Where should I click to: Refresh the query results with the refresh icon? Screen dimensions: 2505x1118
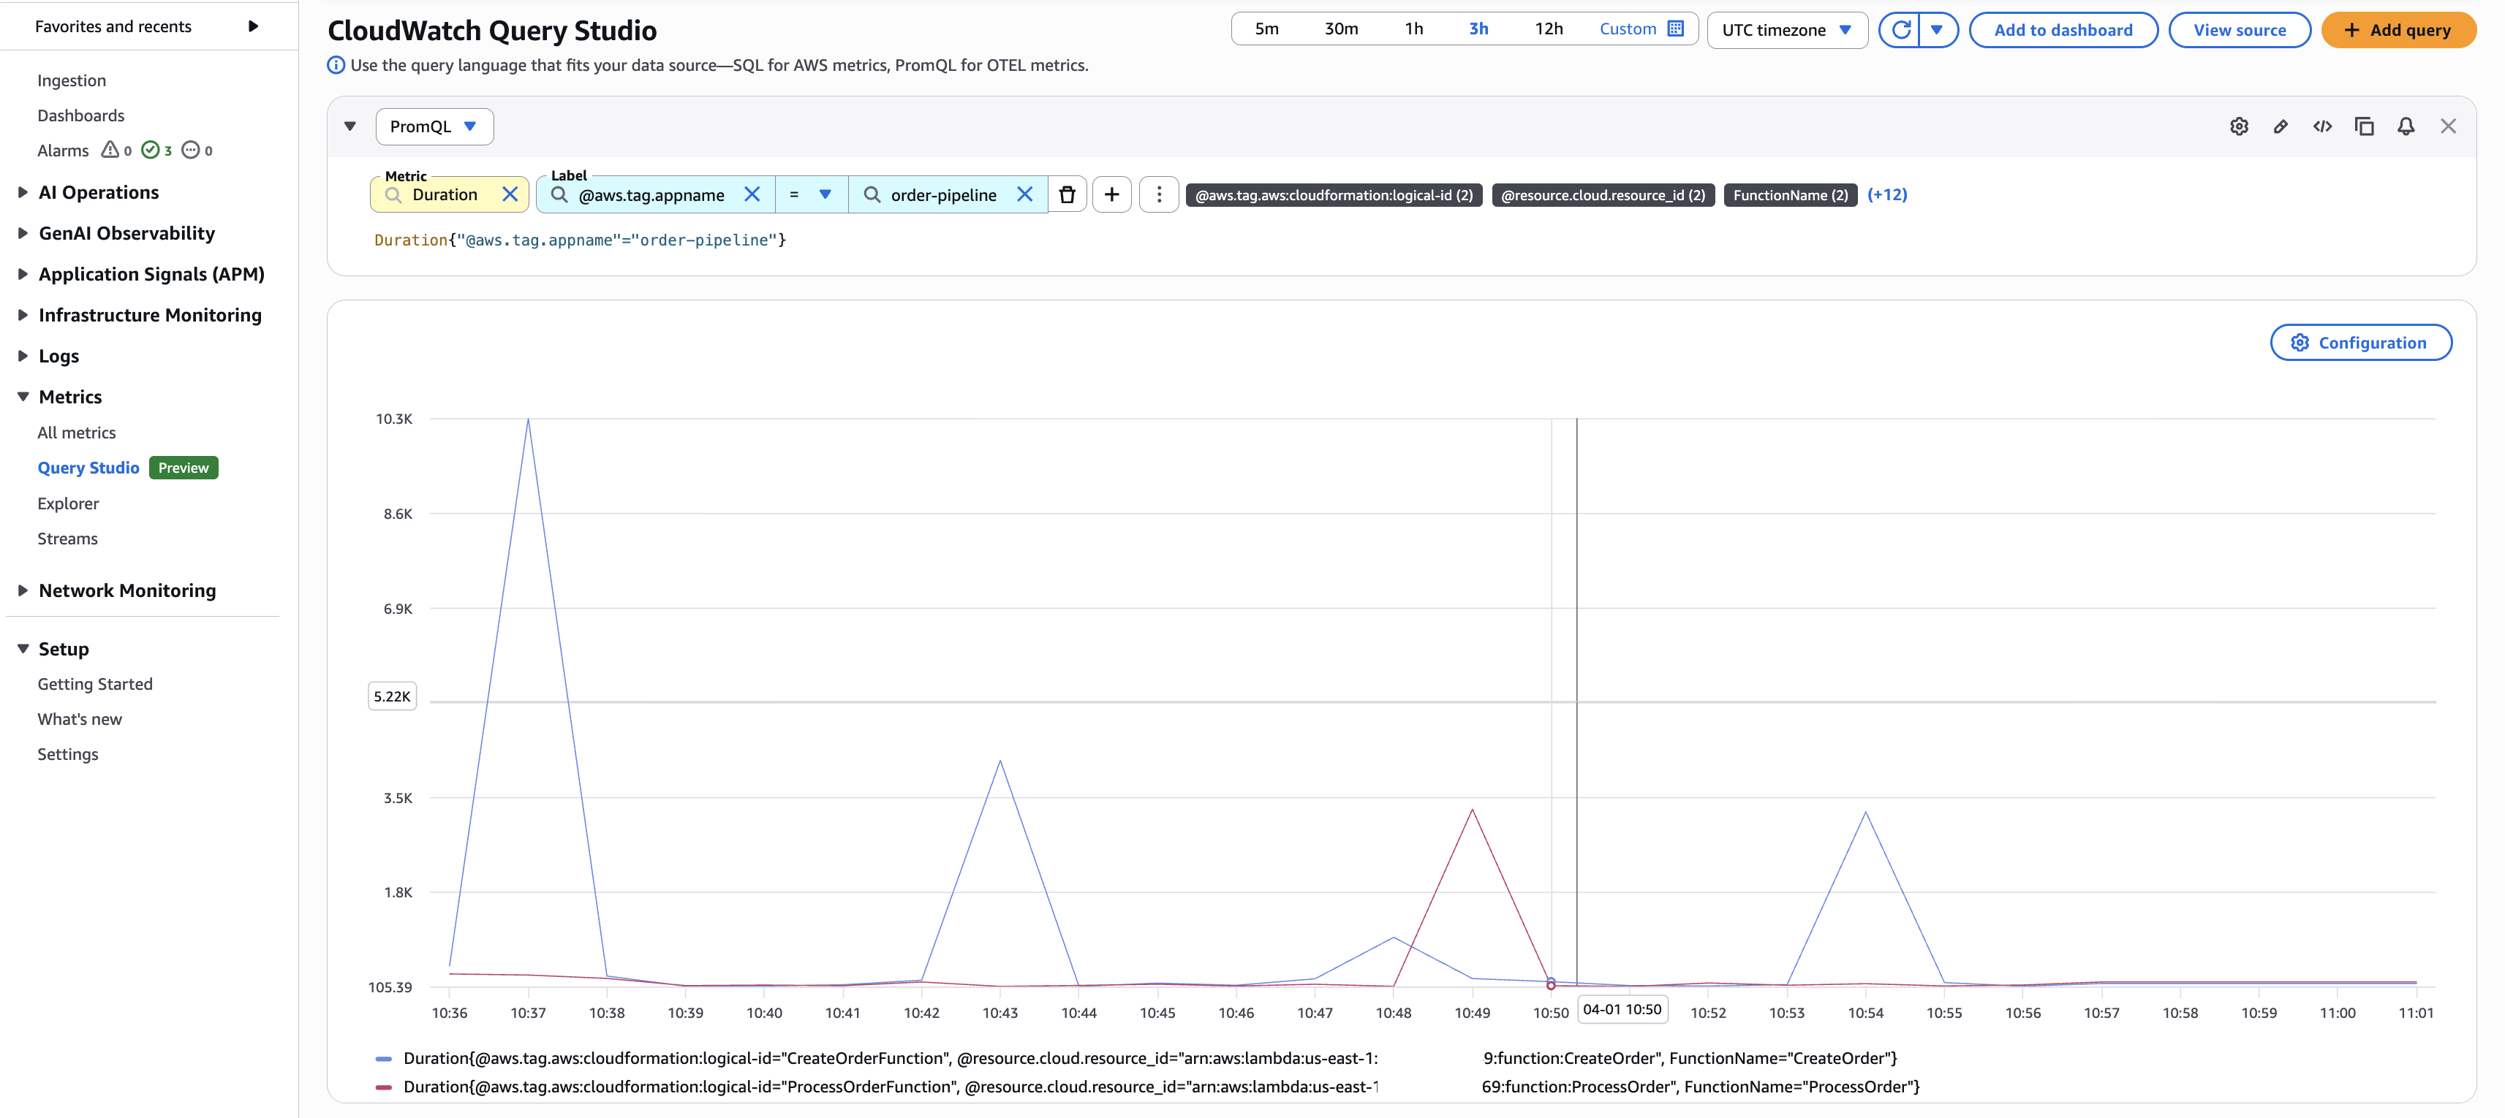(1902, 29)
